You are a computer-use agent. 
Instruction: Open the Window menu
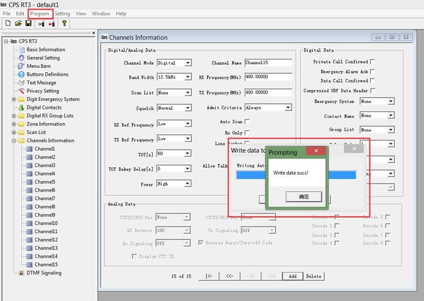click(101, 14)
